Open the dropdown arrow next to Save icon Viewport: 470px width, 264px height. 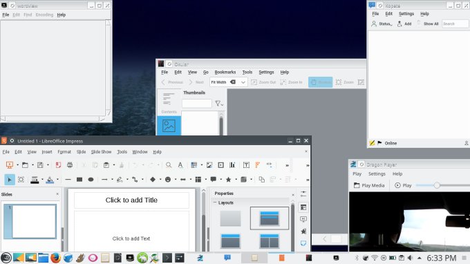coord(48,164)
